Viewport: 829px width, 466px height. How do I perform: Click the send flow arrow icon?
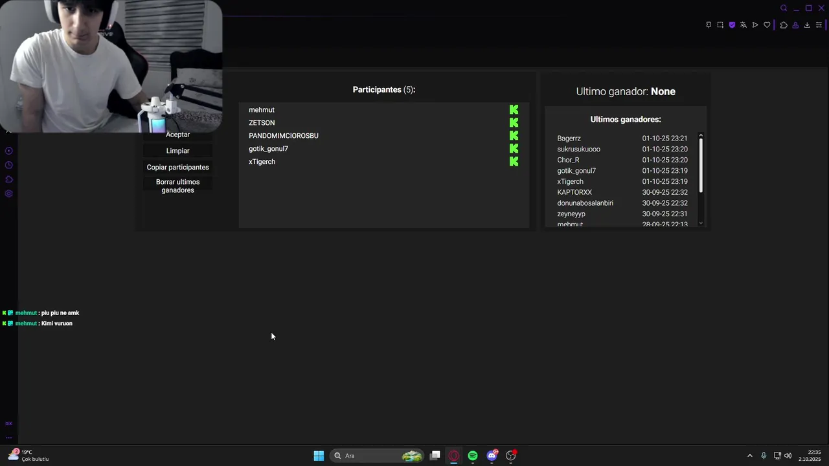click(755, 25)
